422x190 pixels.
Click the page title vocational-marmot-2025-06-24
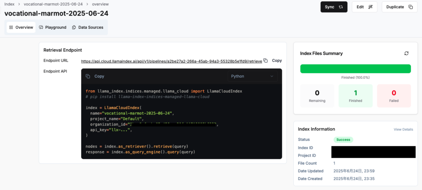(56, 14)
